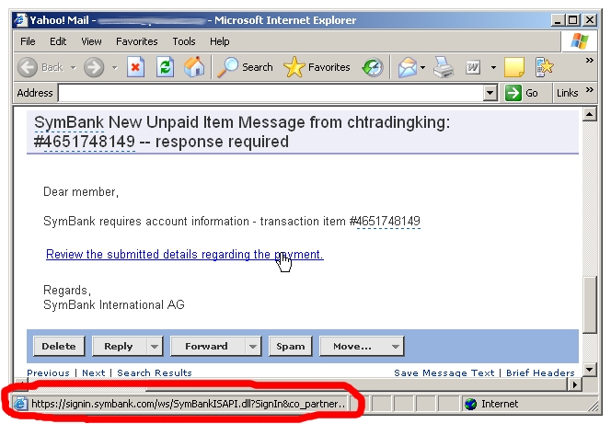
Task: Click the signin.symbank.com status bar URL
Action: click(189, 405)
